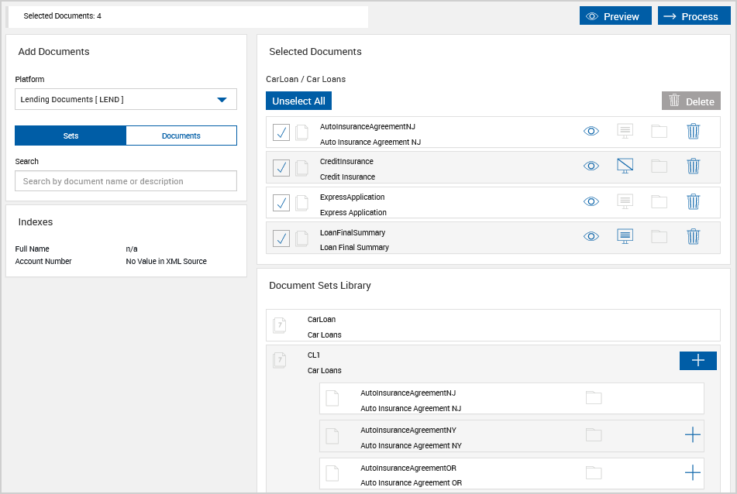Click the folder icon in ExpressApplication row
Screen dimensions: 737x494
[659, 201]
